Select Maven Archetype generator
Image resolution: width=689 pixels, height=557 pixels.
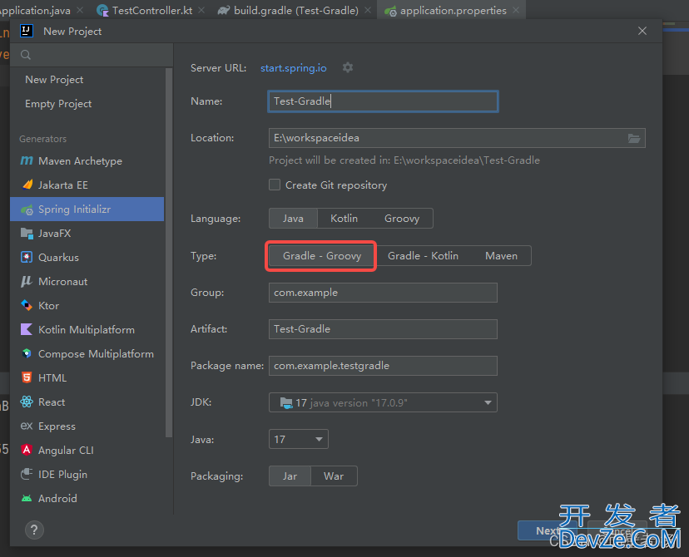(87, 160)
